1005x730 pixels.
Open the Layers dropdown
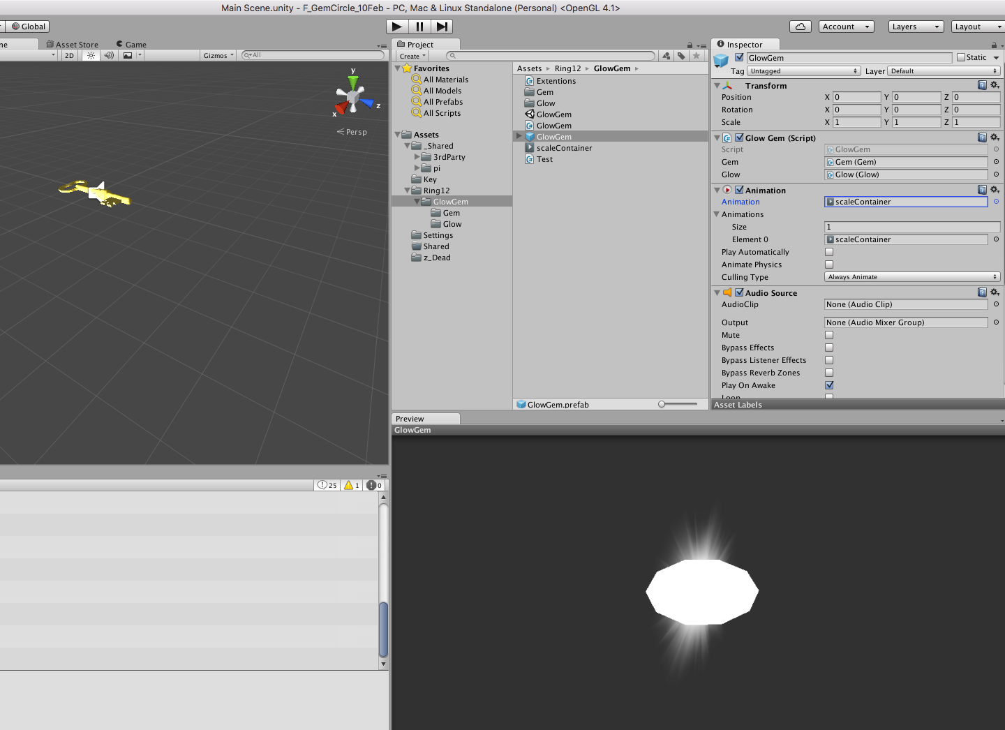[x=916, y=27]
